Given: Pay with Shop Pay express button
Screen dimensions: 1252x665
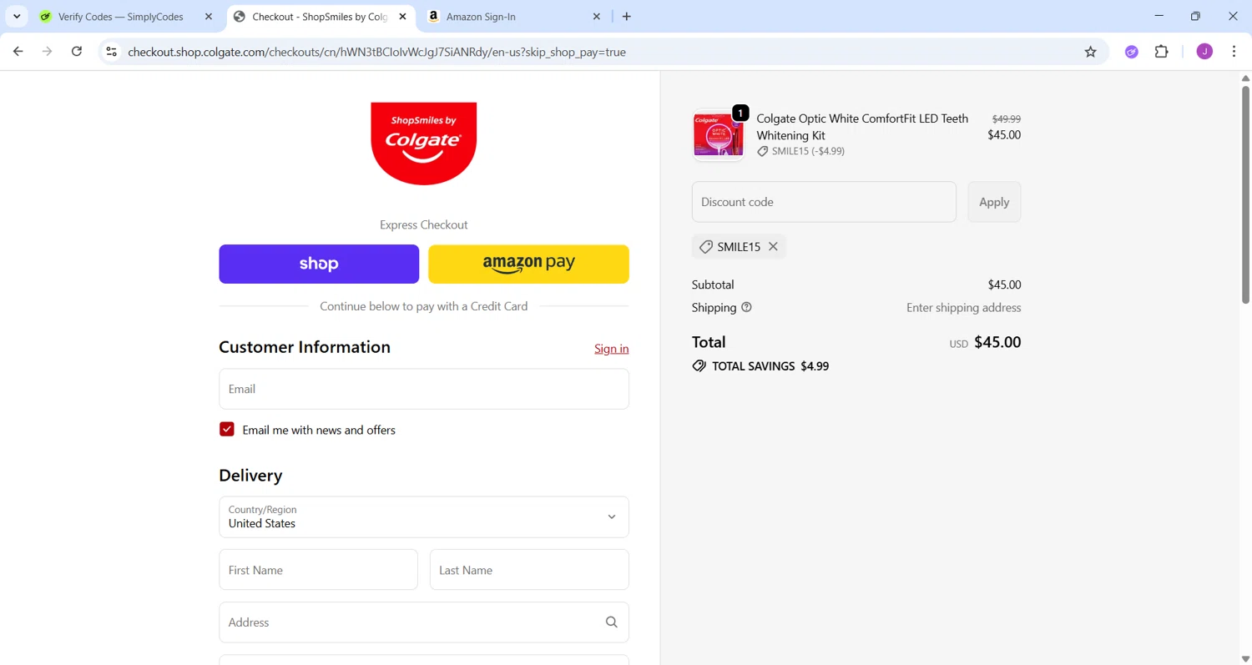Looking at the screenshot, I should coord(319,264).
